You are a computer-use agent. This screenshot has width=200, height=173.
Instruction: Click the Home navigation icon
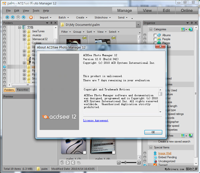coord(7,17)
